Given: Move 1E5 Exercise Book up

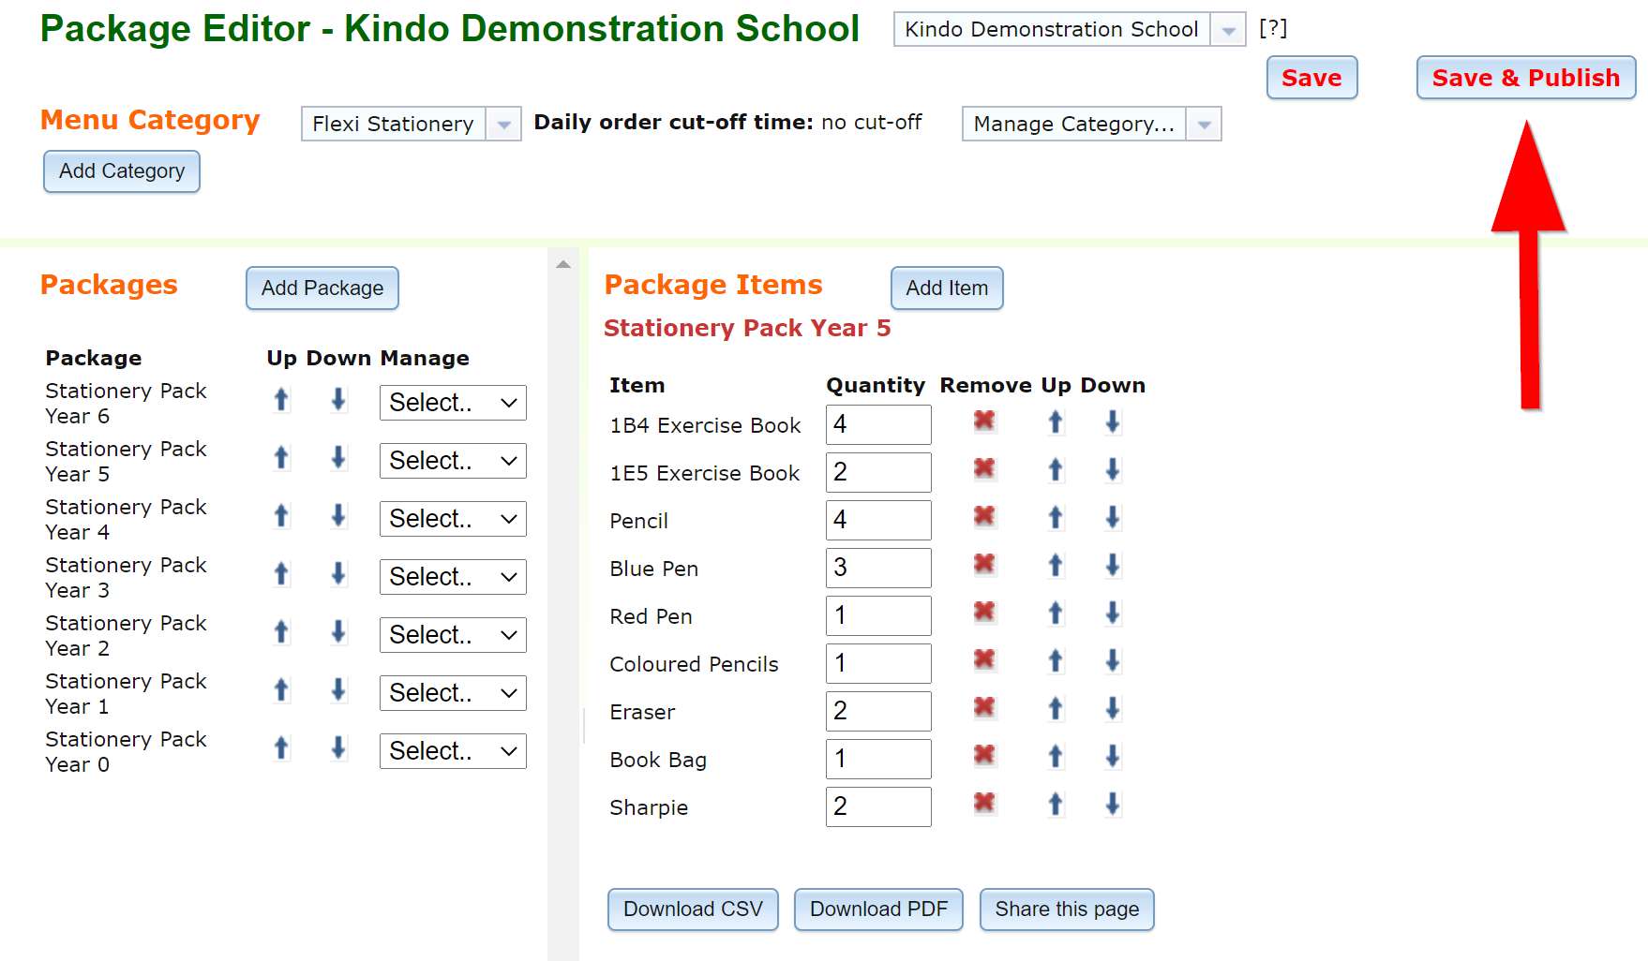Looking at the screenshot, I should coord(1056,470).
